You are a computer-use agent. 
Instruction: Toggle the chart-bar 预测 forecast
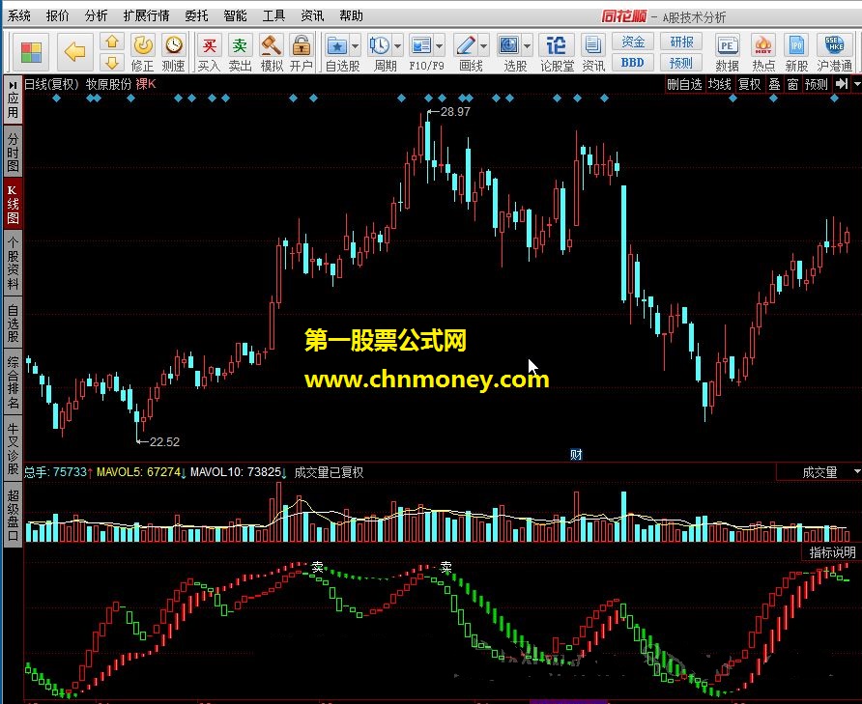[817, 84]
